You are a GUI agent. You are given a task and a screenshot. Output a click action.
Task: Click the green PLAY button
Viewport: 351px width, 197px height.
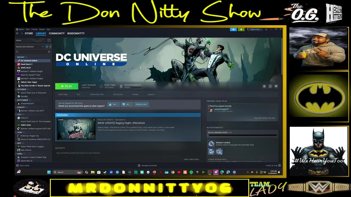(x=67, y=86)
